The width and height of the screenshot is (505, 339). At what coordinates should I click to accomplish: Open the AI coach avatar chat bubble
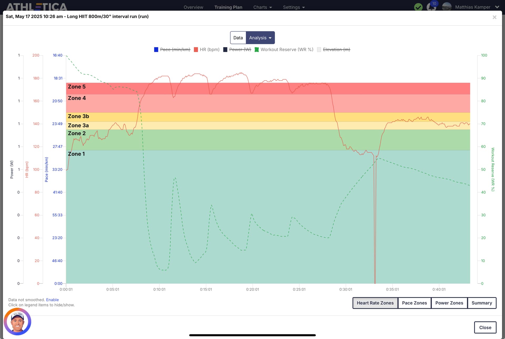17,322
